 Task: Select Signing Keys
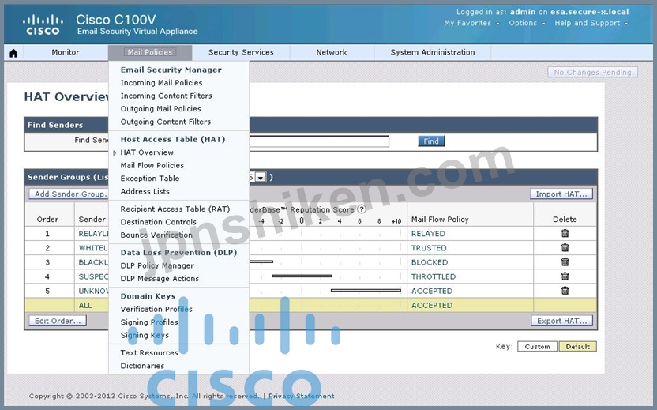[x=145, y=336]
